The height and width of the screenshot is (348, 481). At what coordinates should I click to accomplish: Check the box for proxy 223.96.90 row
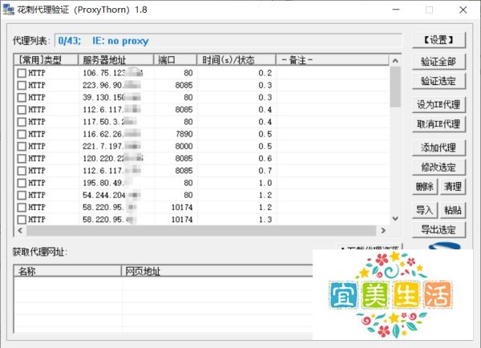[22, 85]
